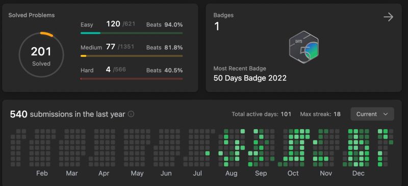Select the Hard difficulty label
Viewport: 408px width, 186px height.
pos(87,70)
